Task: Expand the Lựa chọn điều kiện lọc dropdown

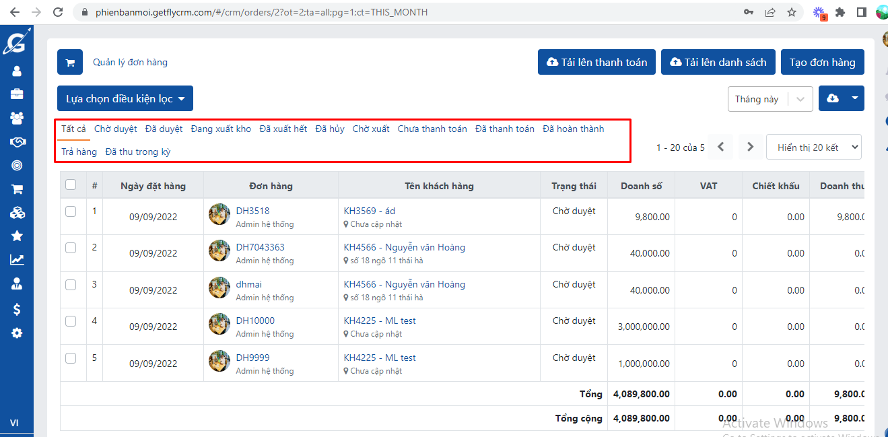Action: (x=125, y=98)
